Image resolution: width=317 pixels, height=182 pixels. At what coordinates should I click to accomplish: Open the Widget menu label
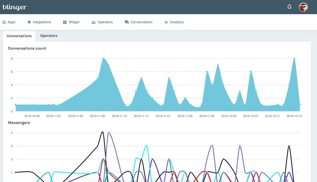(74, 22)
